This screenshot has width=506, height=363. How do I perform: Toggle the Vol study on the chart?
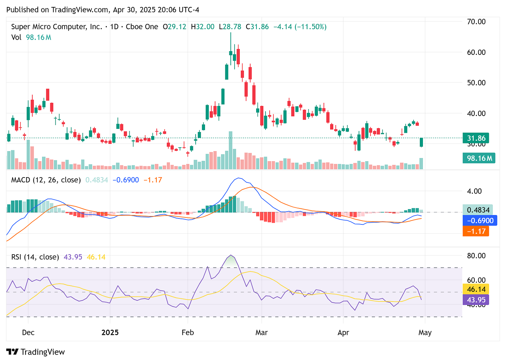16,38
